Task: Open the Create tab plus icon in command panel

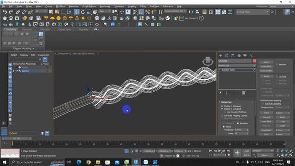Action: [220, 55]
